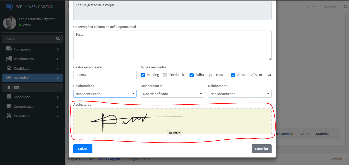Click the Qualidade award ribbon icon

tap(9, 68)
